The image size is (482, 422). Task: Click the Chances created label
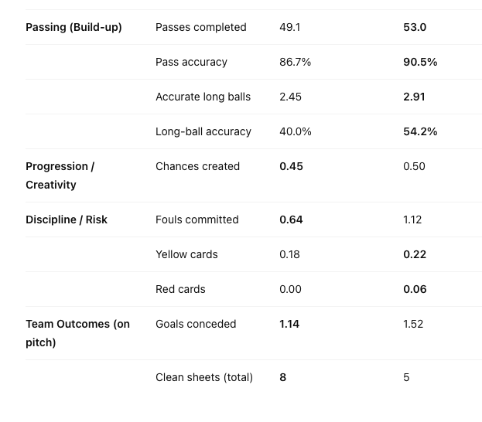tap(197, 166)
